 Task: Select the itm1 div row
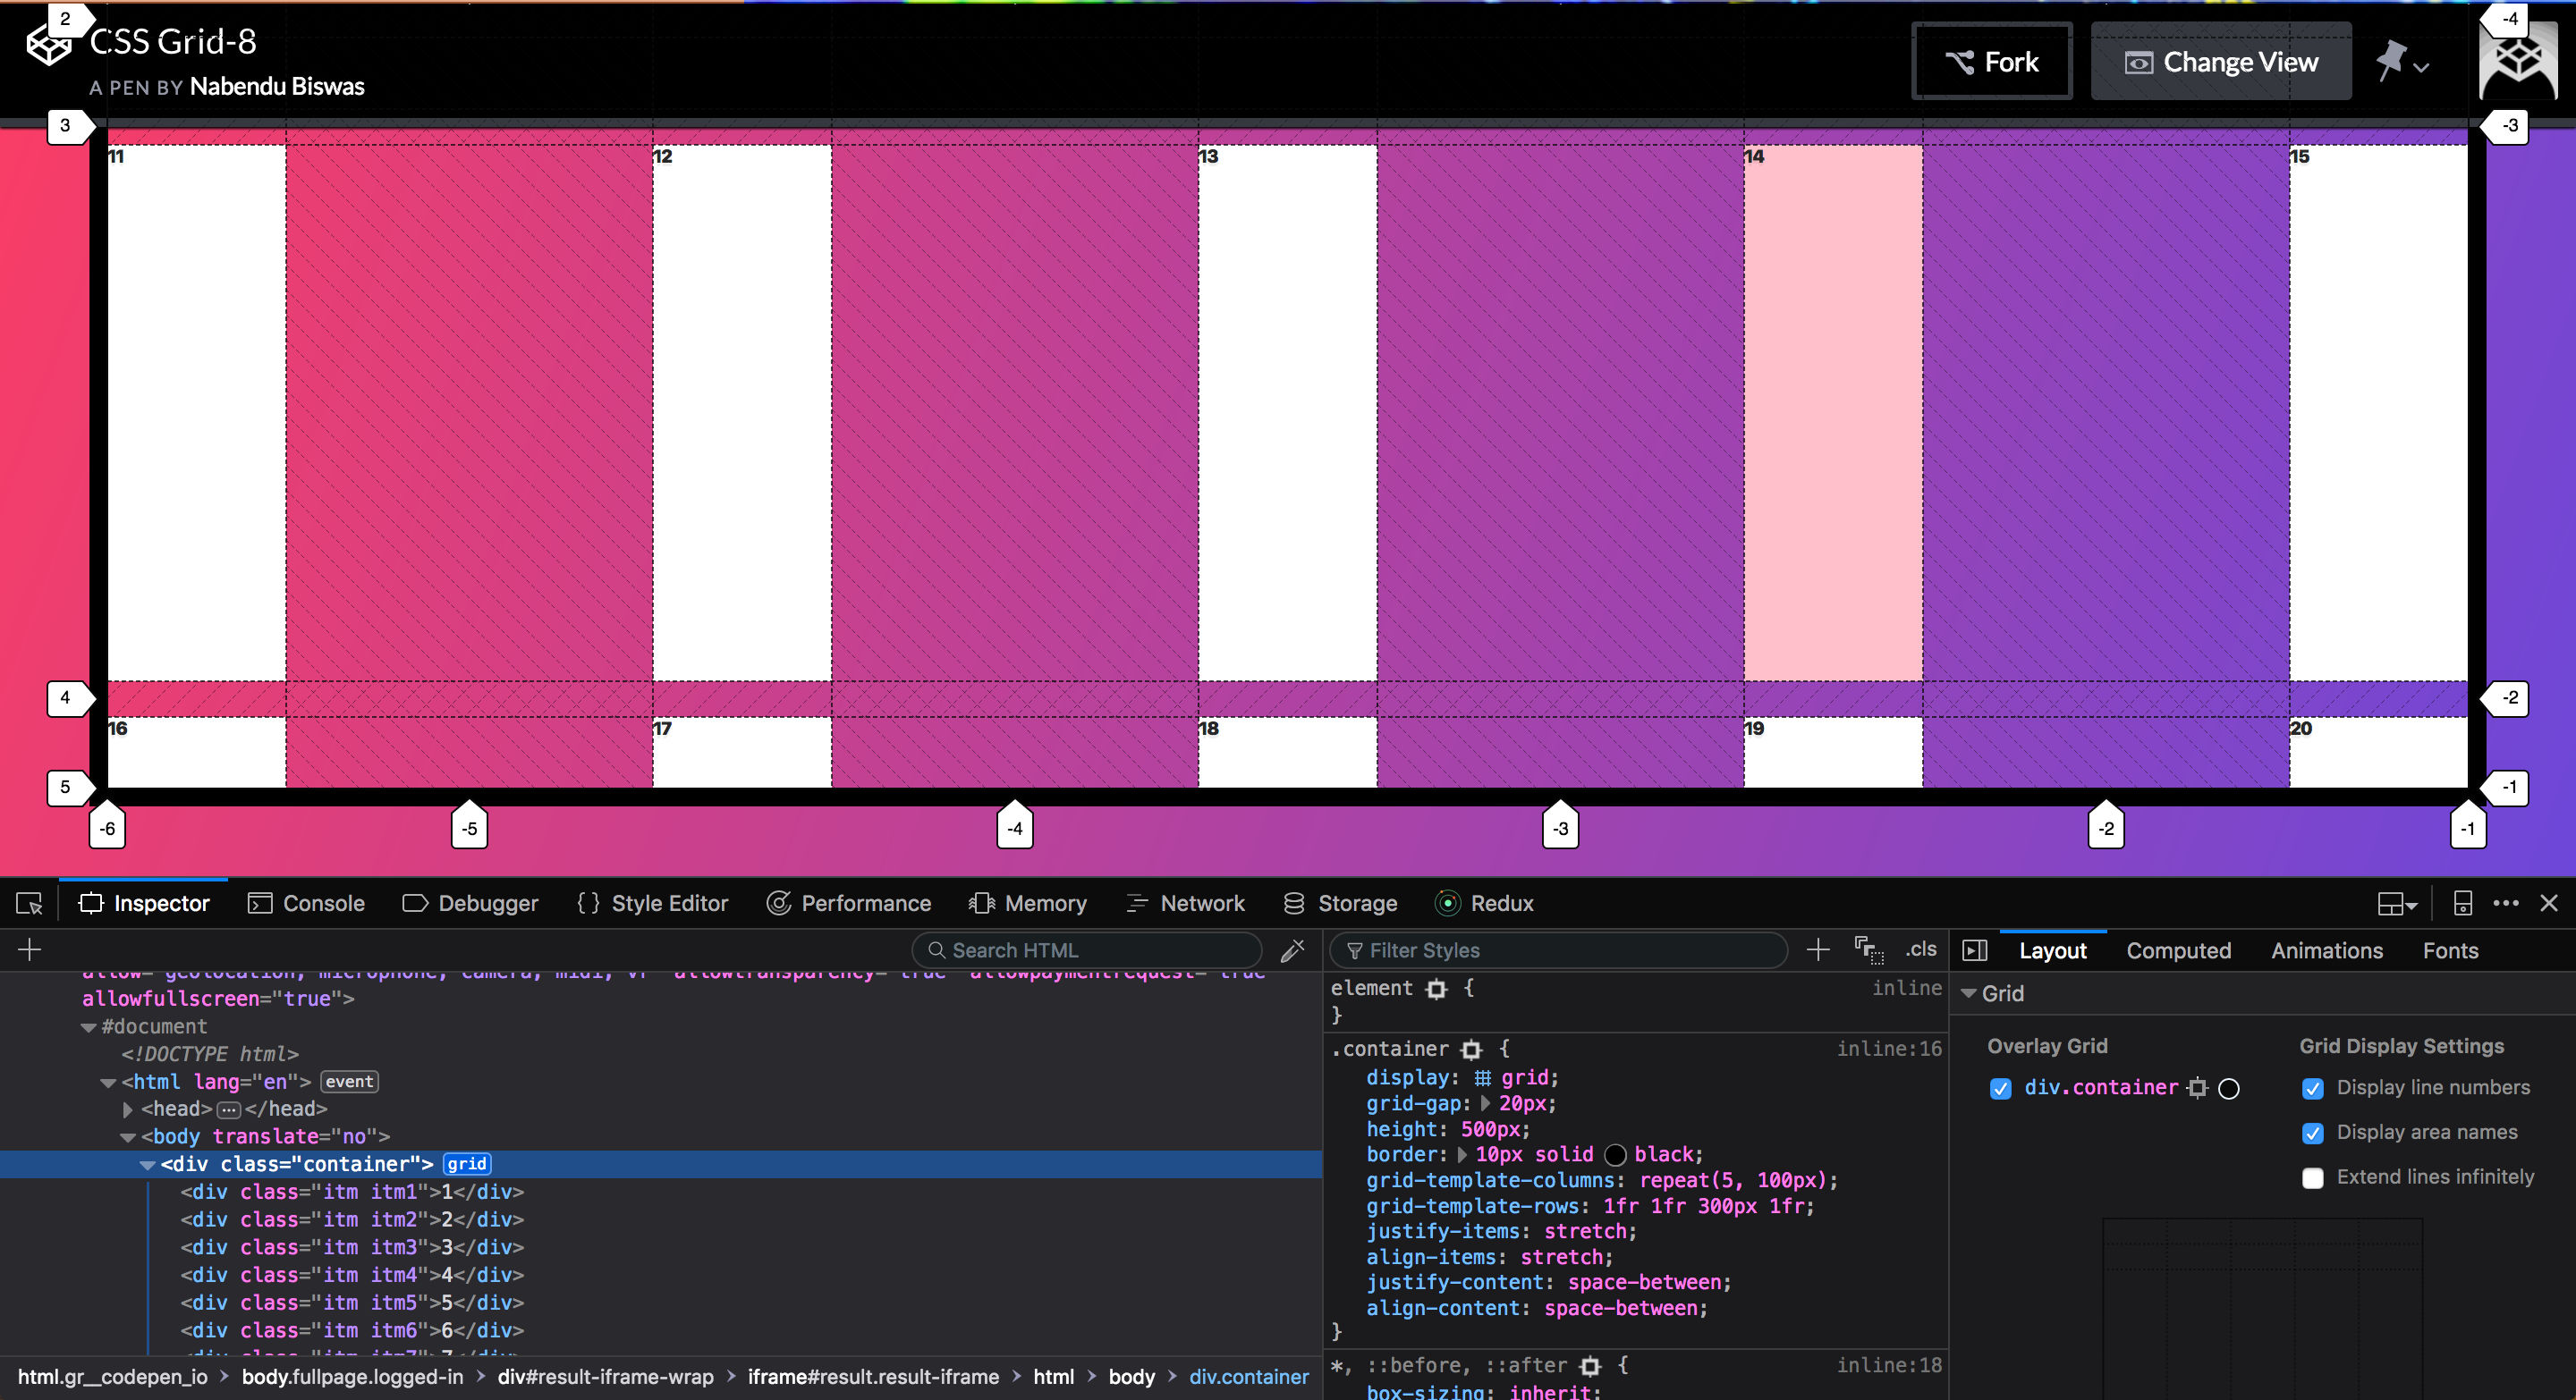(x=352, y=1193)
